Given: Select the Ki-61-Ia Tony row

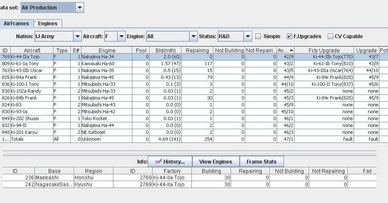Looking at the screenshot, I should (194, 64).
